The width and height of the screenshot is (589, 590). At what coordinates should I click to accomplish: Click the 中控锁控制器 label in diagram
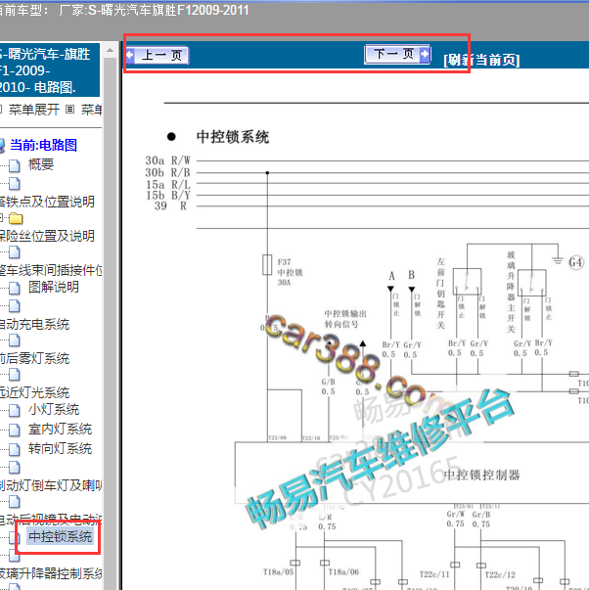[481, 475]
